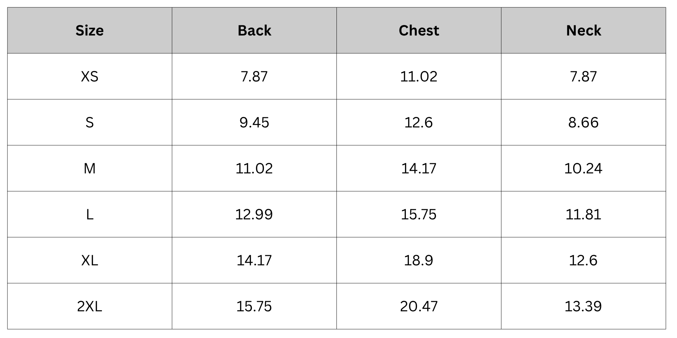The width and height of the screenshot is (677, 338).
Task: Select the L size cell
Action: [x=90, y=214]
